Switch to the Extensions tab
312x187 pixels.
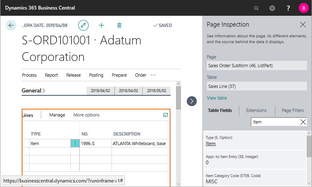256,110
